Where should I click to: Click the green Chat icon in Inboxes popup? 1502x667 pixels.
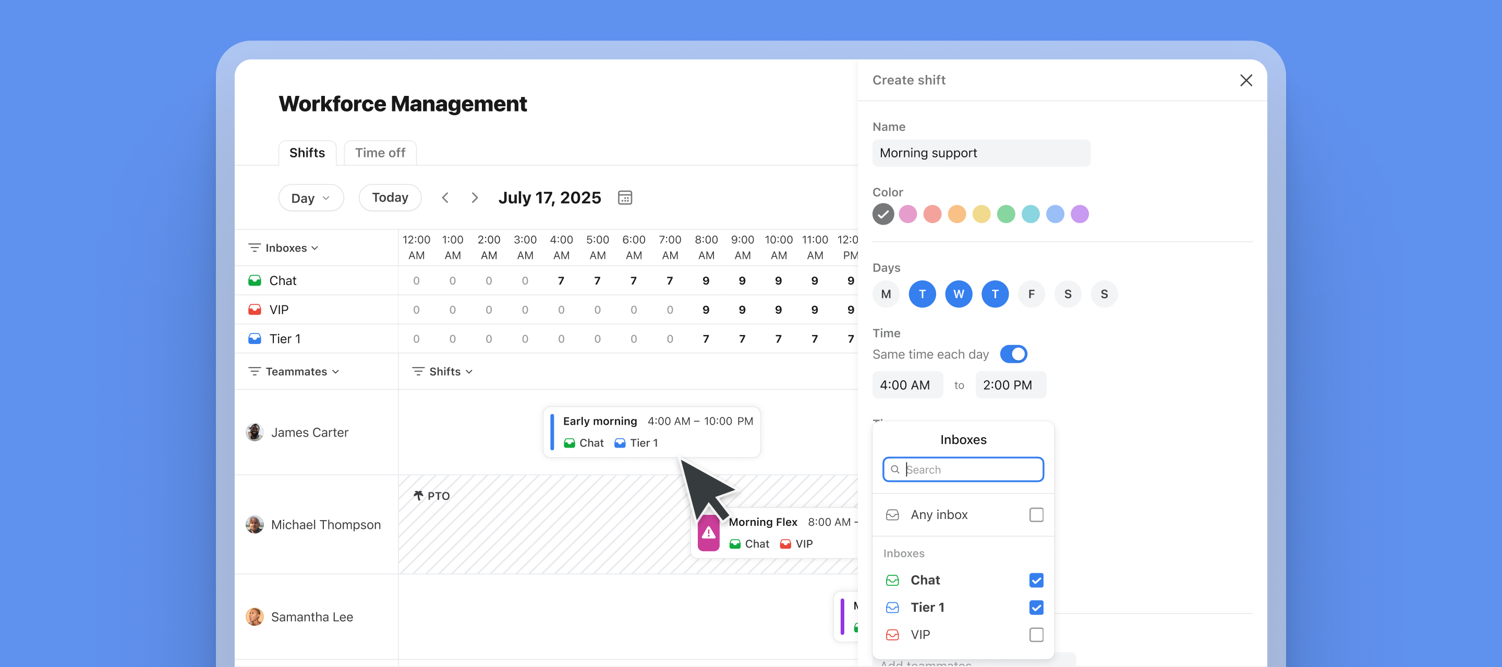(x=892, y=580)
